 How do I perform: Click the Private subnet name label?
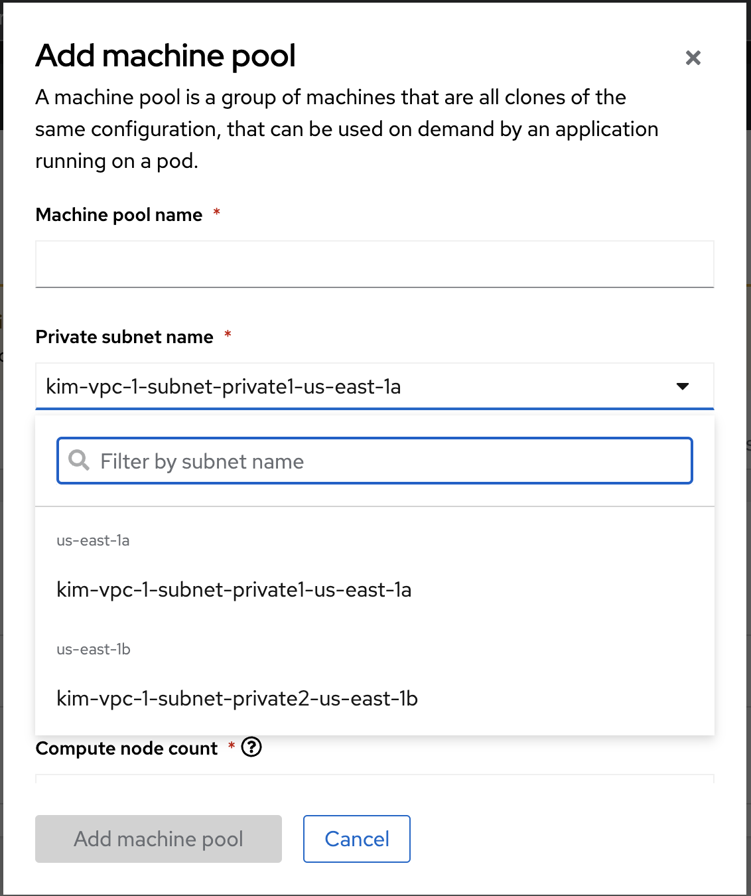click(x=124, y=337)
